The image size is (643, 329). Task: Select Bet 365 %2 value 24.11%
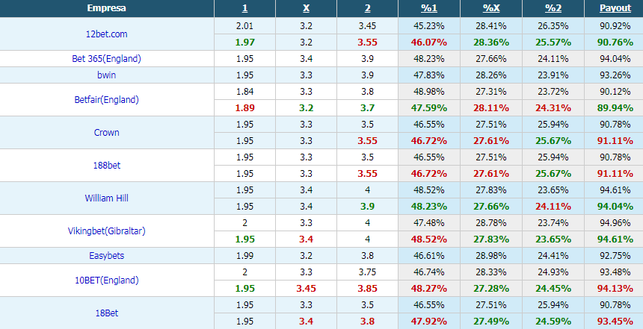point(553,58)
